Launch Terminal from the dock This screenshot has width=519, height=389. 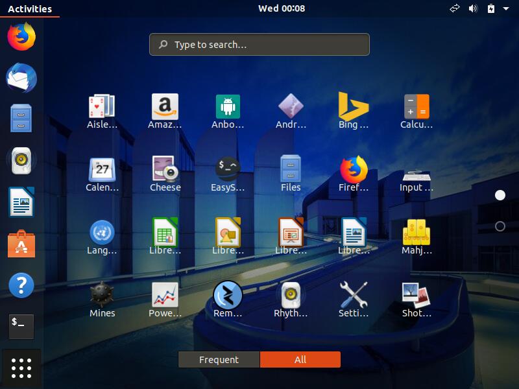(x=21, y=327)
